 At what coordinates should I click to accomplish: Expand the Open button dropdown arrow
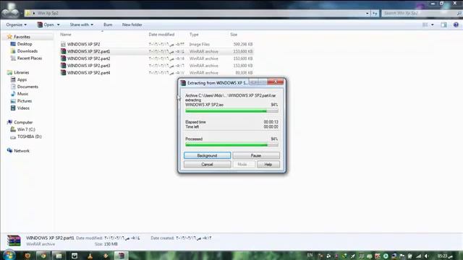[58, 25]
